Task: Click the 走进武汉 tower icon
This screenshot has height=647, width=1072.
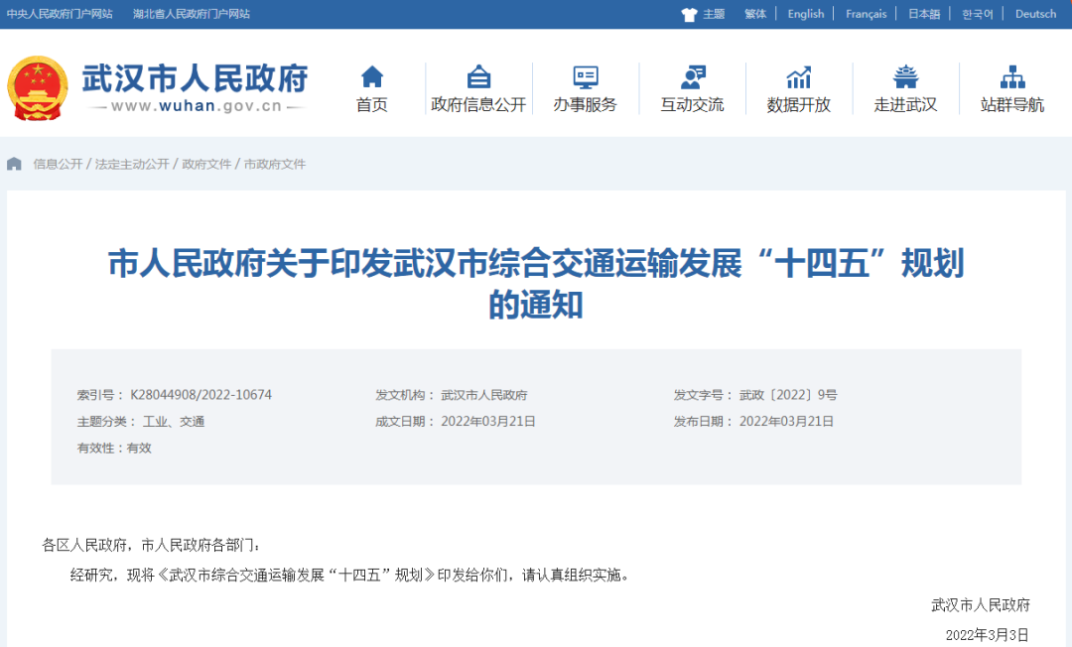Action: click(x=905, y=76)
